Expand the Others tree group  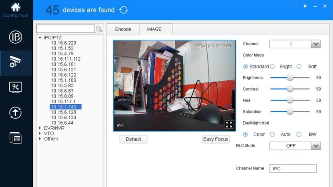(x=40, y=139)
